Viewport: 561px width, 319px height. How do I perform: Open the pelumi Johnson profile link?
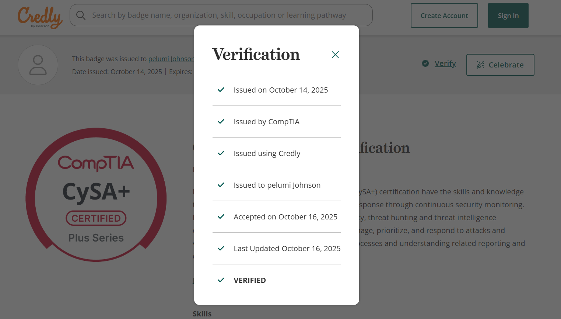pos(171,59)
